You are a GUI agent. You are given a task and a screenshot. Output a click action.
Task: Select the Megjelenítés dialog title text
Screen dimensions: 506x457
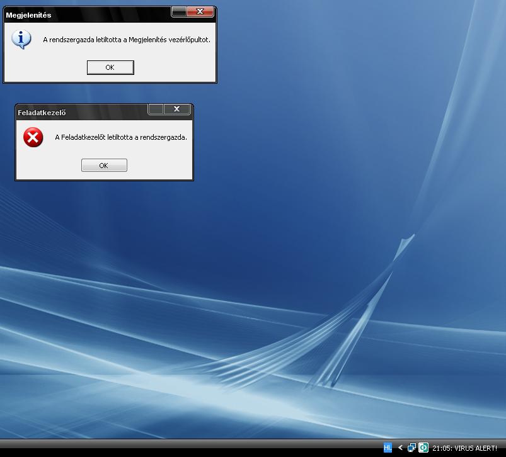tap(28, 14)
